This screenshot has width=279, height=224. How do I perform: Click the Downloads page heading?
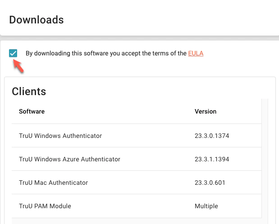[37, 19]
